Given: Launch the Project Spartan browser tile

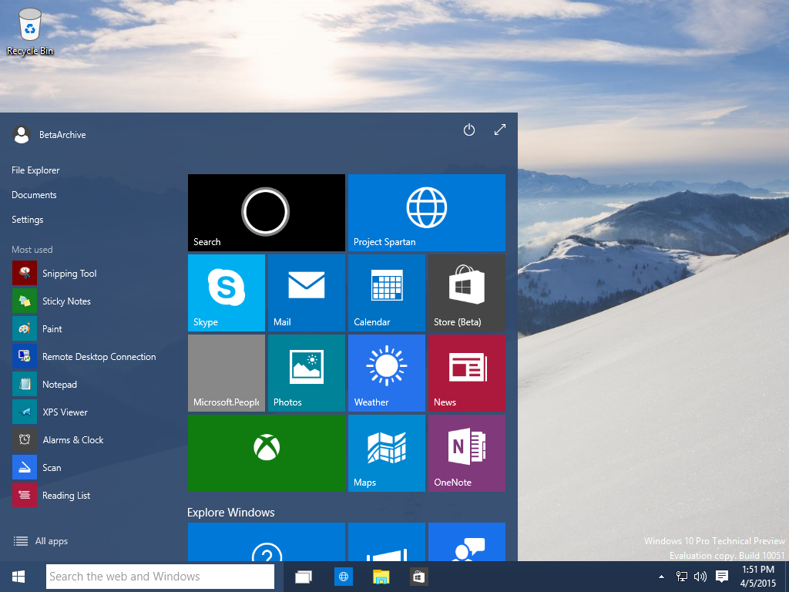Looking at the screenshot, I should coord(426,212).
